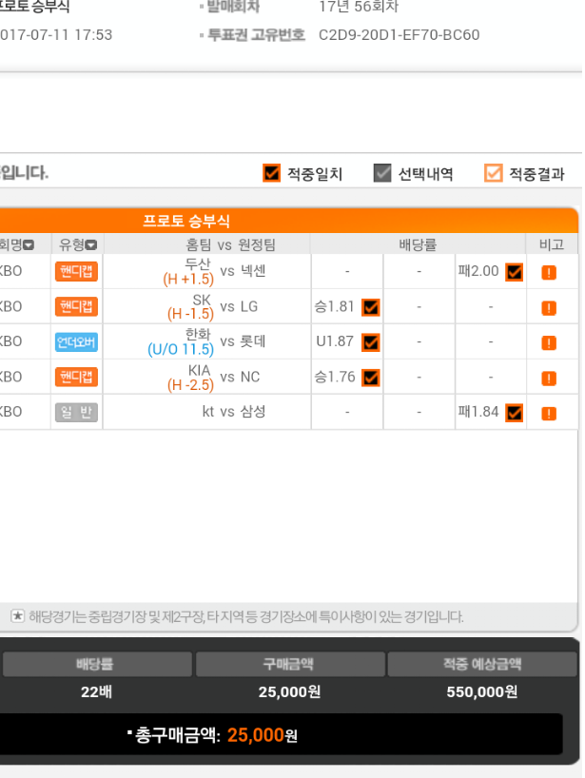Toggle the 승1.81 selection checkbox

[371, 307]
